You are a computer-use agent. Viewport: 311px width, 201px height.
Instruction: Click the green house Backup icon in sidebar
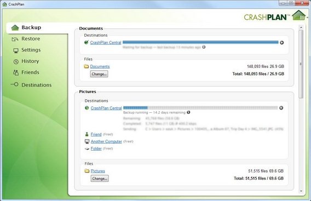tap(15, 27)
